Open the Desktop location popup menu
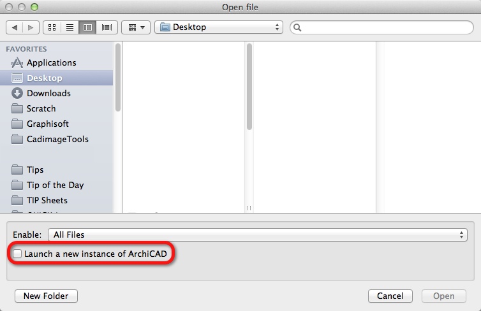 [x=219, y=27]
